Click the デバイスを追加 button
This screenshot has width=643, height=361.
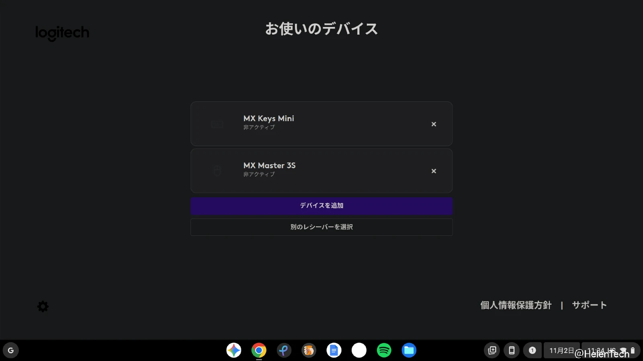pos(321,206)
